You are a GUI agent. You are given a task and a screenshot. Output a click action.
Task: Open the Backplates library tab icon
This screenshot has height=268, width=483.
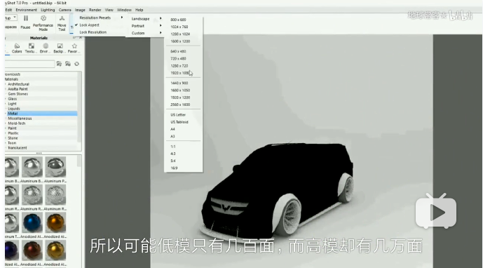coord(60,46)
